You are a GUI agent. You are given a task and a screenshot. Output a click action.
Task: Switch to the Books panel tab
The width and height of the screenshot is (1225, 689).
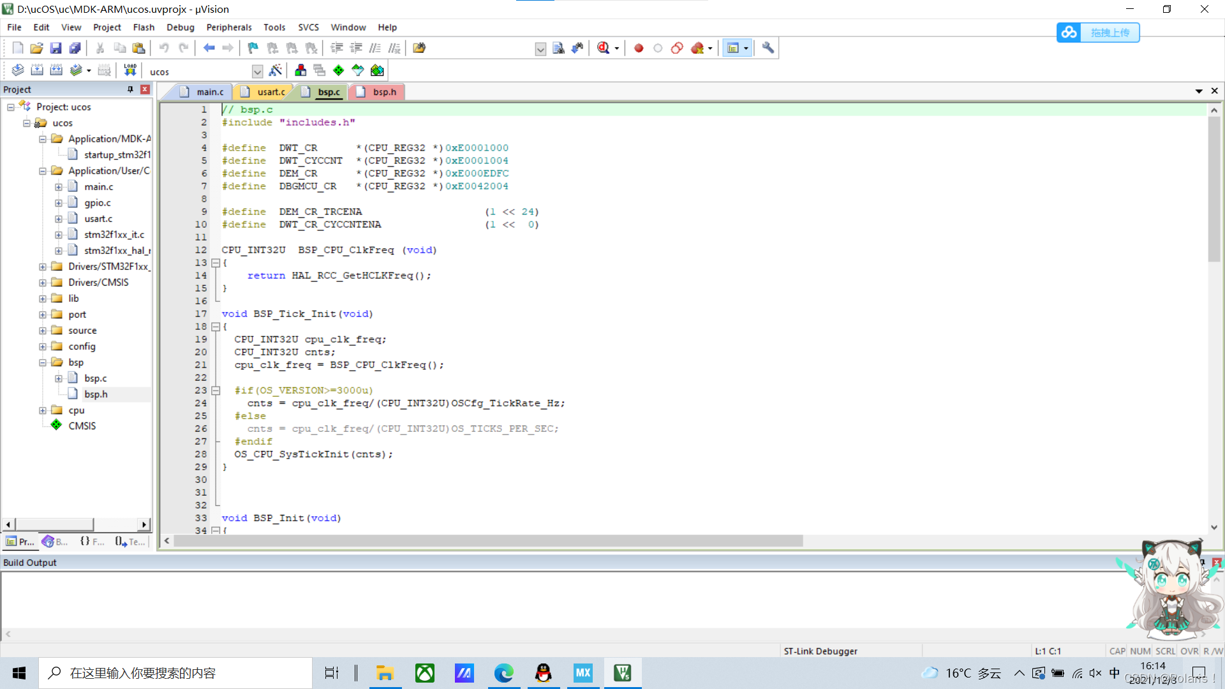coord(55,542)
